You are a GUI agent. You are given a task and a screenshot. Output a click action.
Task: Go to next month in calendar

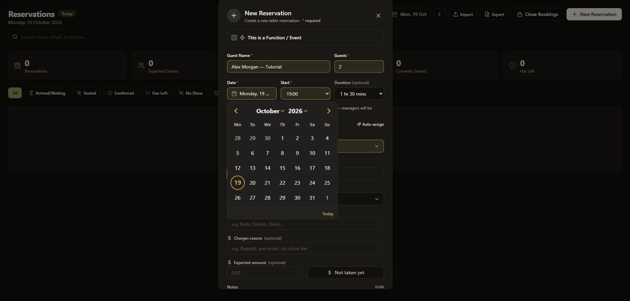(329, 111)
